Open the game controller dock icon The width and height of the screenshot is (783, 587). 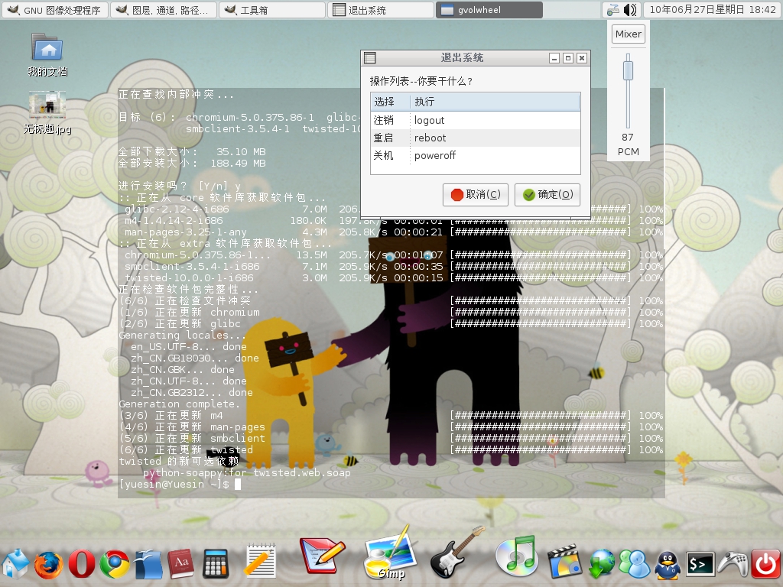(733, 564)
